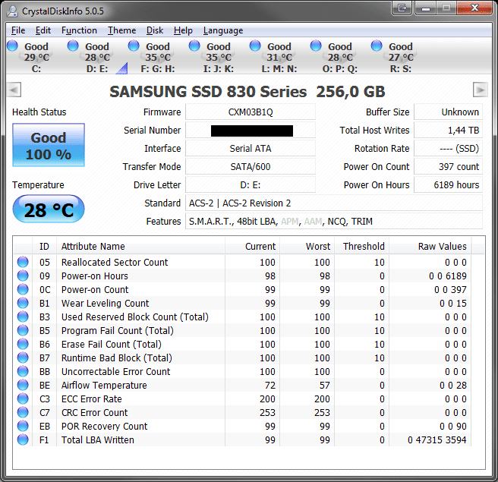The image size is (498, 482).
Task: Click the Power On Hours value 6189 hours
Action: (448, 184)
